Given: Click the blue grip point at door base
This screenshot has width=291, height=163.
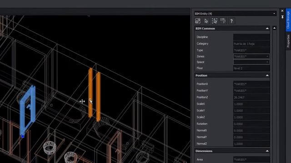Looking at the screenshot, I should tap(23, 136).
